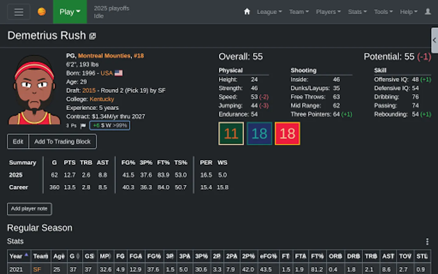
Task: Open Stats table options kebab menu
Action: 427,242
